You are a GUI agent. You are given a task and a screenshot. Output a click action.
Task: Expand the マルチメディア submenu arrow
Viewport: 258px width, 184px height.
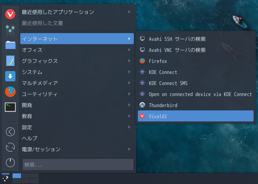click(x=129, y=83)
